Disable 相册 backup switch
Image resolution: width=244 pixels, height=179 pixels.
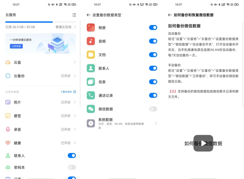point(153,28)
